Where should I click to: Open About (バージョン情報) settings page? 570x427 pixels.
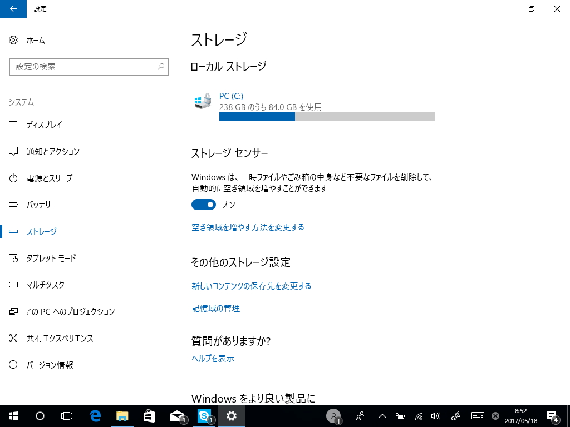coord(50,365)
